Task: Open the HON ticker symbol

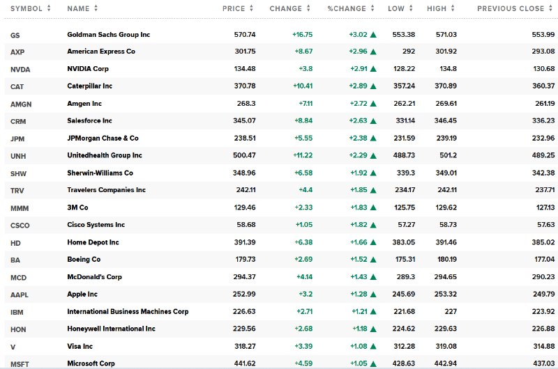Action: point(18,329)
